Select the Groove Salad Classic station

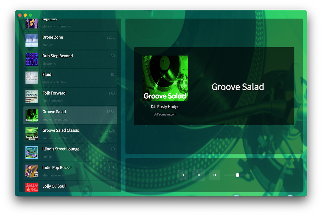[x=70, y=134]
